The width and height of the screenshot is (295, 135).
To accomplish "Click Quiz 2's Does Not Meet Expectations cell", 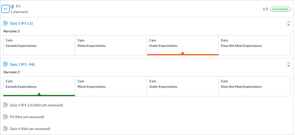I will [x=254, y=45].
